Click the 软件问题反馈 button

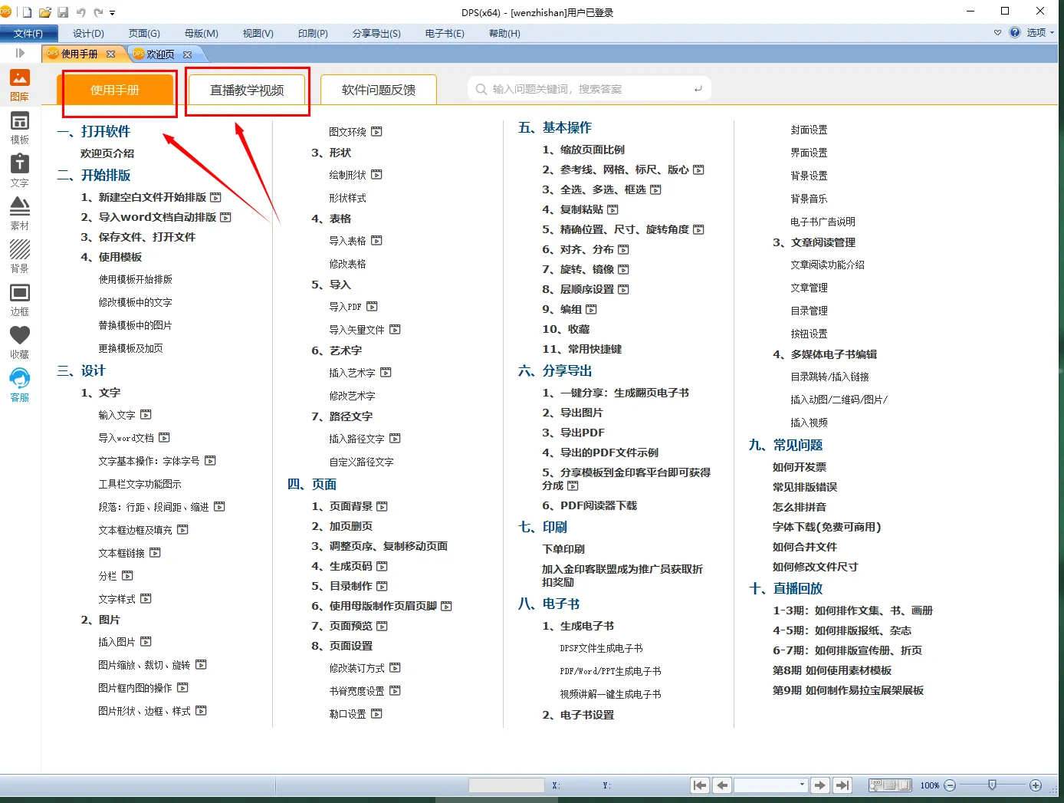tap(378, 90)
